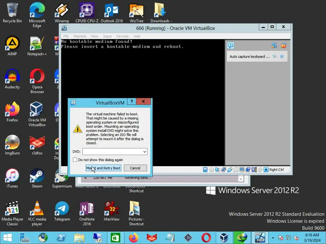This screenshot has width=326, height=244.
Task: Click the VirtualBoxVM dialog title icon
Action: coord(73,103)
